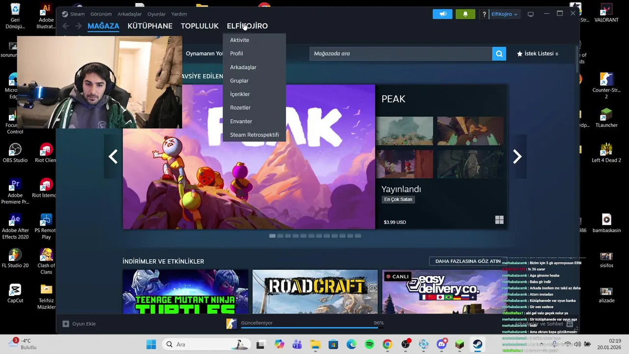Viewport: 629px width, 354px height.
Task: Open the Steam menu in title bar
Action: pyautogui.click(x=77, y=14)
